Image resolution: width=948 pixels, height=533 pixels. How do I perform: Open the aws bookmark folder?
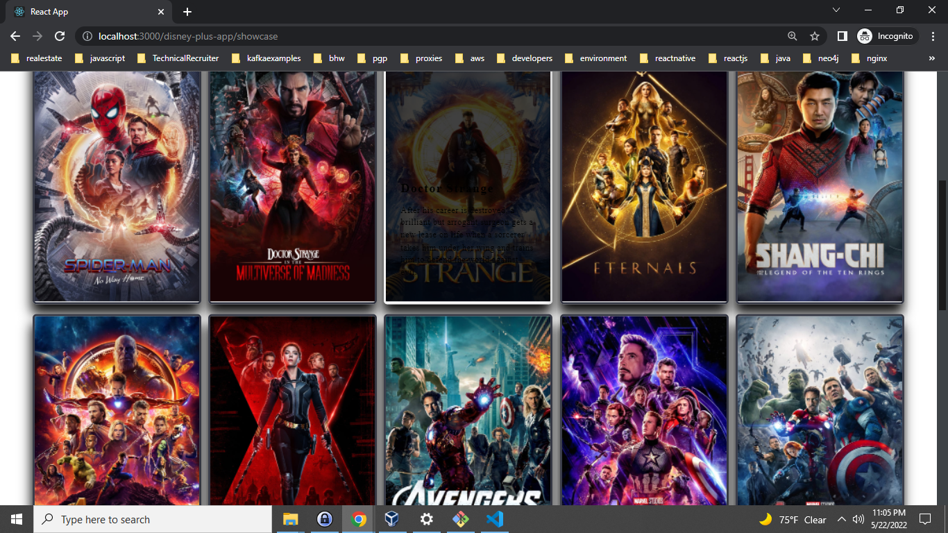point(470,58)
